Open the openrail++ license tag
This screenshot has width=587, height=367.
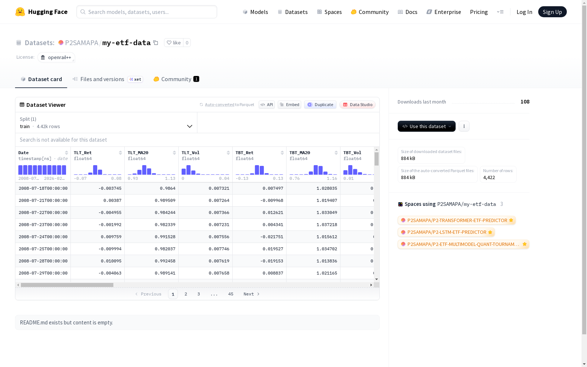point(56,57)
